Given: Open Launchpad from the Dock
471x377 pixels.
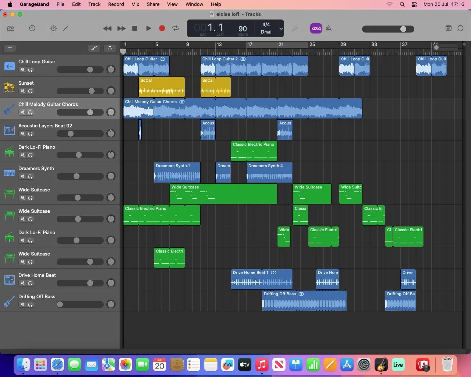Looking at the screenshot, I should click(40, 365).
